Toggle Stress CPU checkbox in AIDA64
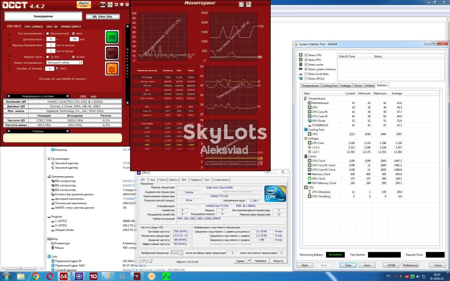The image size is (450, 281). [306, 55]
